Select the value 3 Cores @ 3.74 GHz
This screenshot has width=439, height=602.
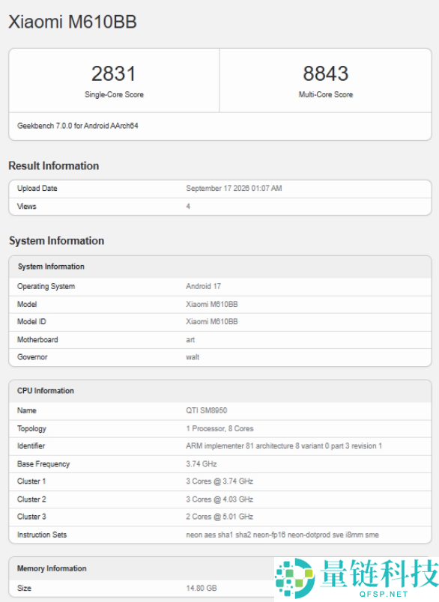coord(219,481)
